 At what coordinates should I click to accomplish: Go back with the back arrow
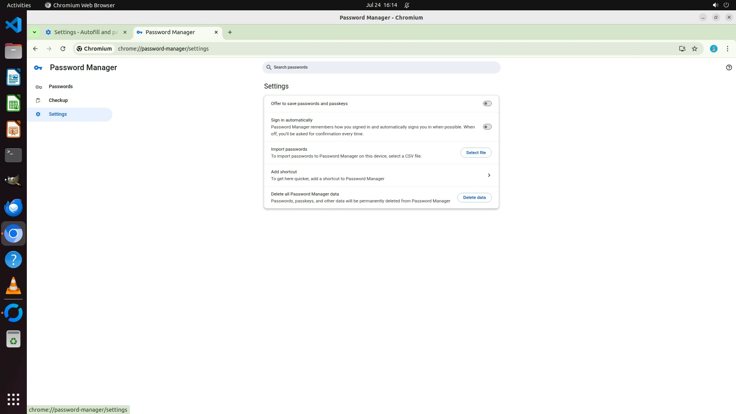click(35, 49)
